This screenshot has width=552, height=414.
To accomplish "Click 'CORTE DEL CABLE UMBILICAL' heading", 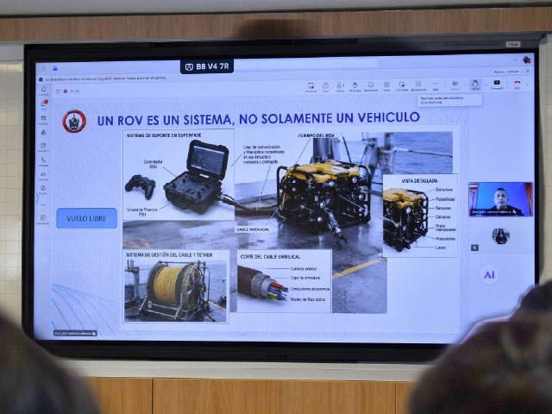I will (x=270, y=257).
